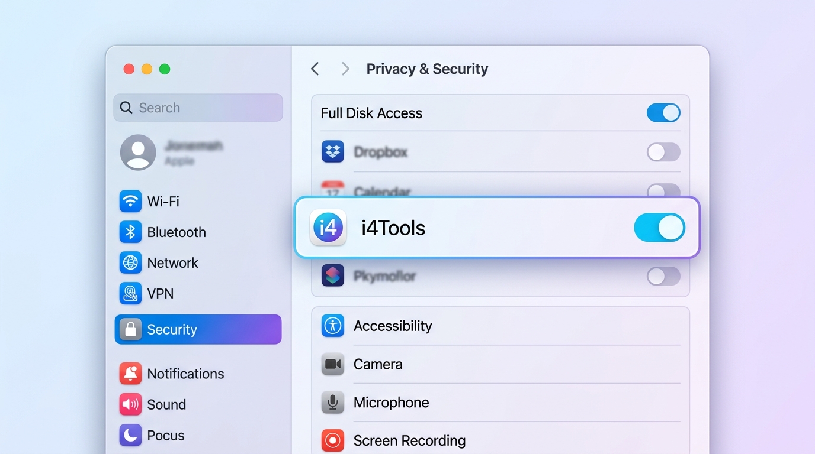The image size is (815, 454).
Task: Go back using the left chevron
Action: point(315,69)
